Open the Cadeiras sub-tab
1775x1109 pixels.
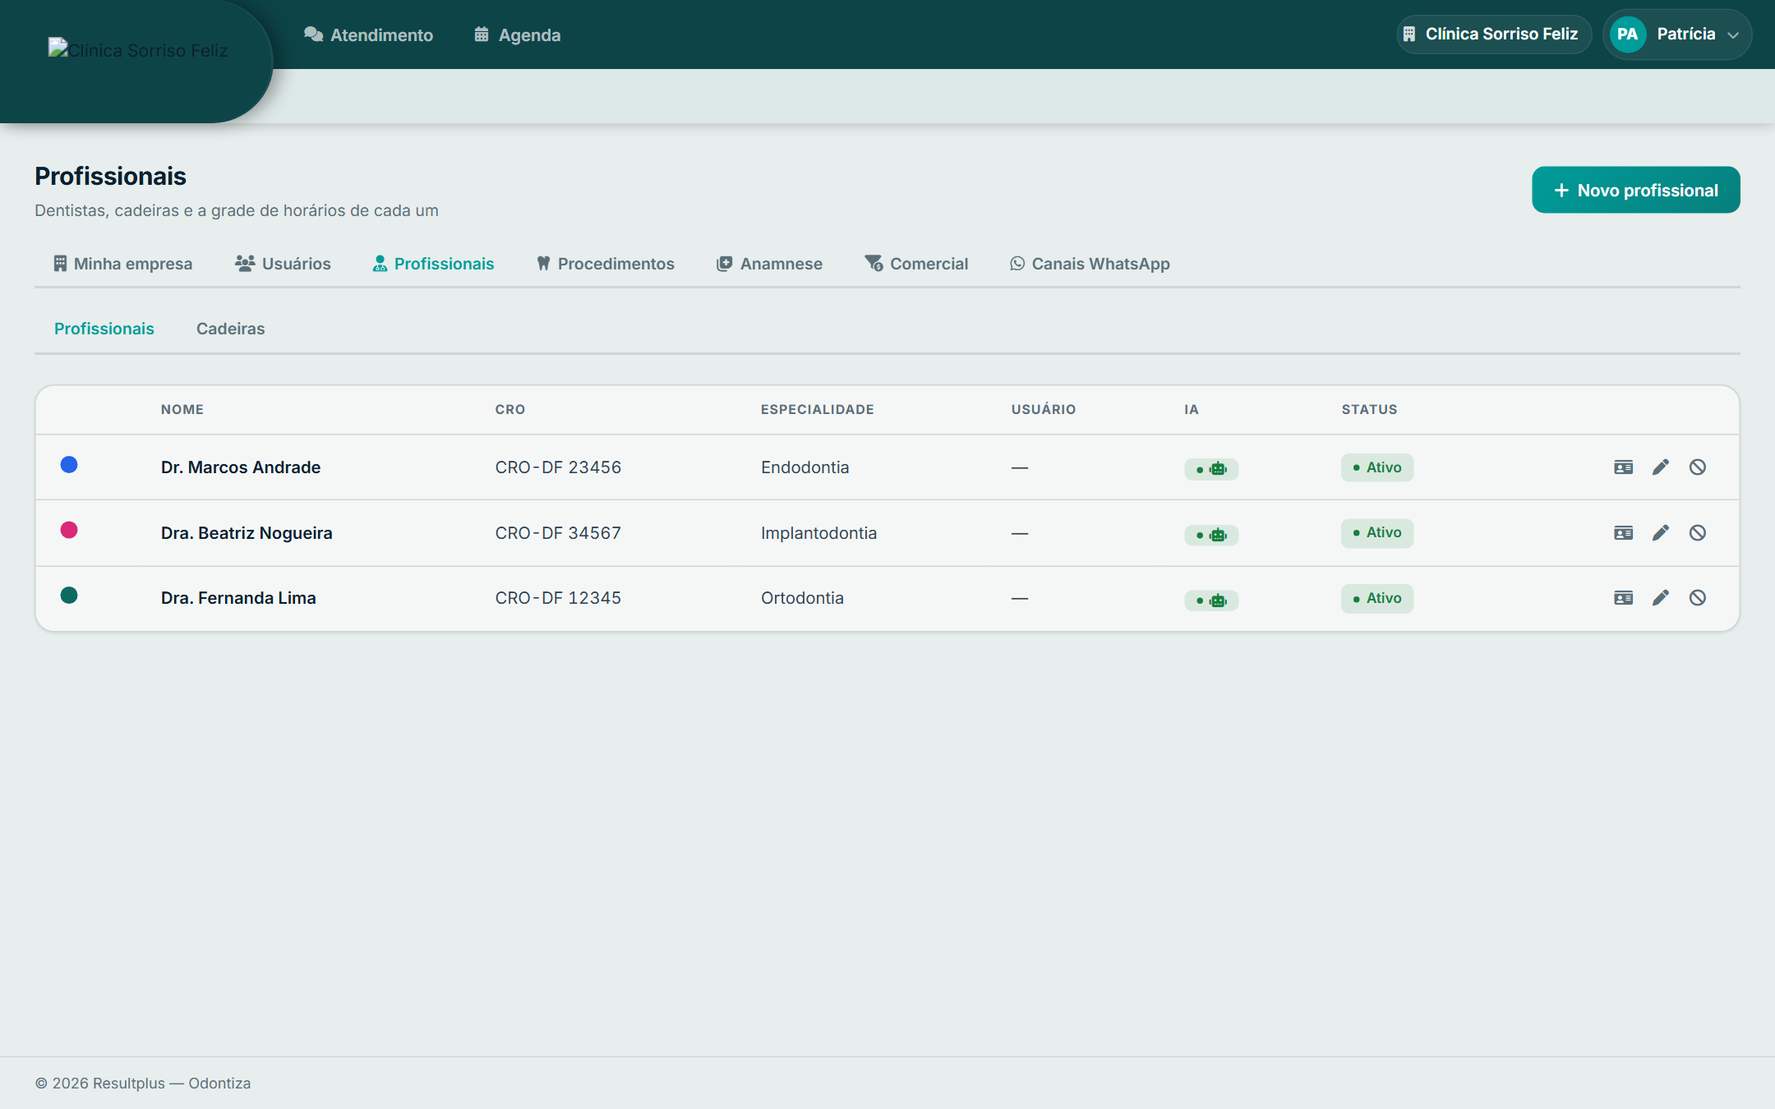[230, 329]
